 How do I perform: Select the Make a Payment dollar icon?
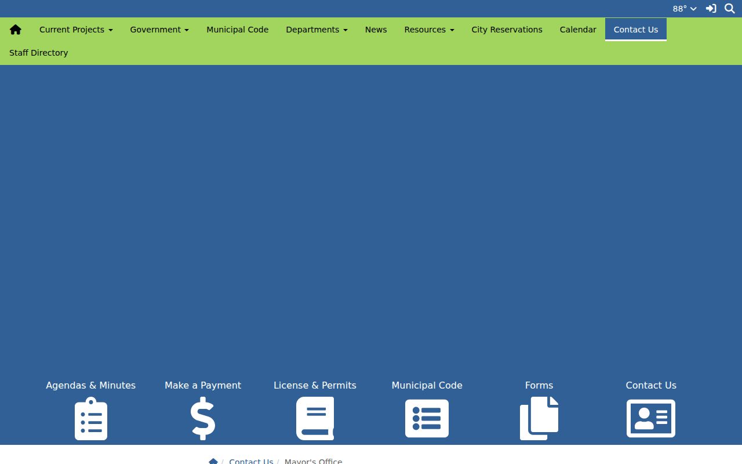pos(203,419)
